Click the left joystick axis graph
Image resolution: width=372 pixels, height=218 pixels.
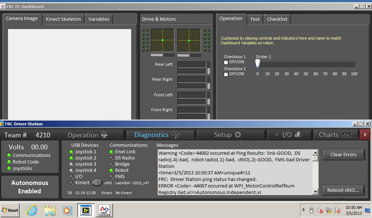pyautogui.click(x=162, y=40)
